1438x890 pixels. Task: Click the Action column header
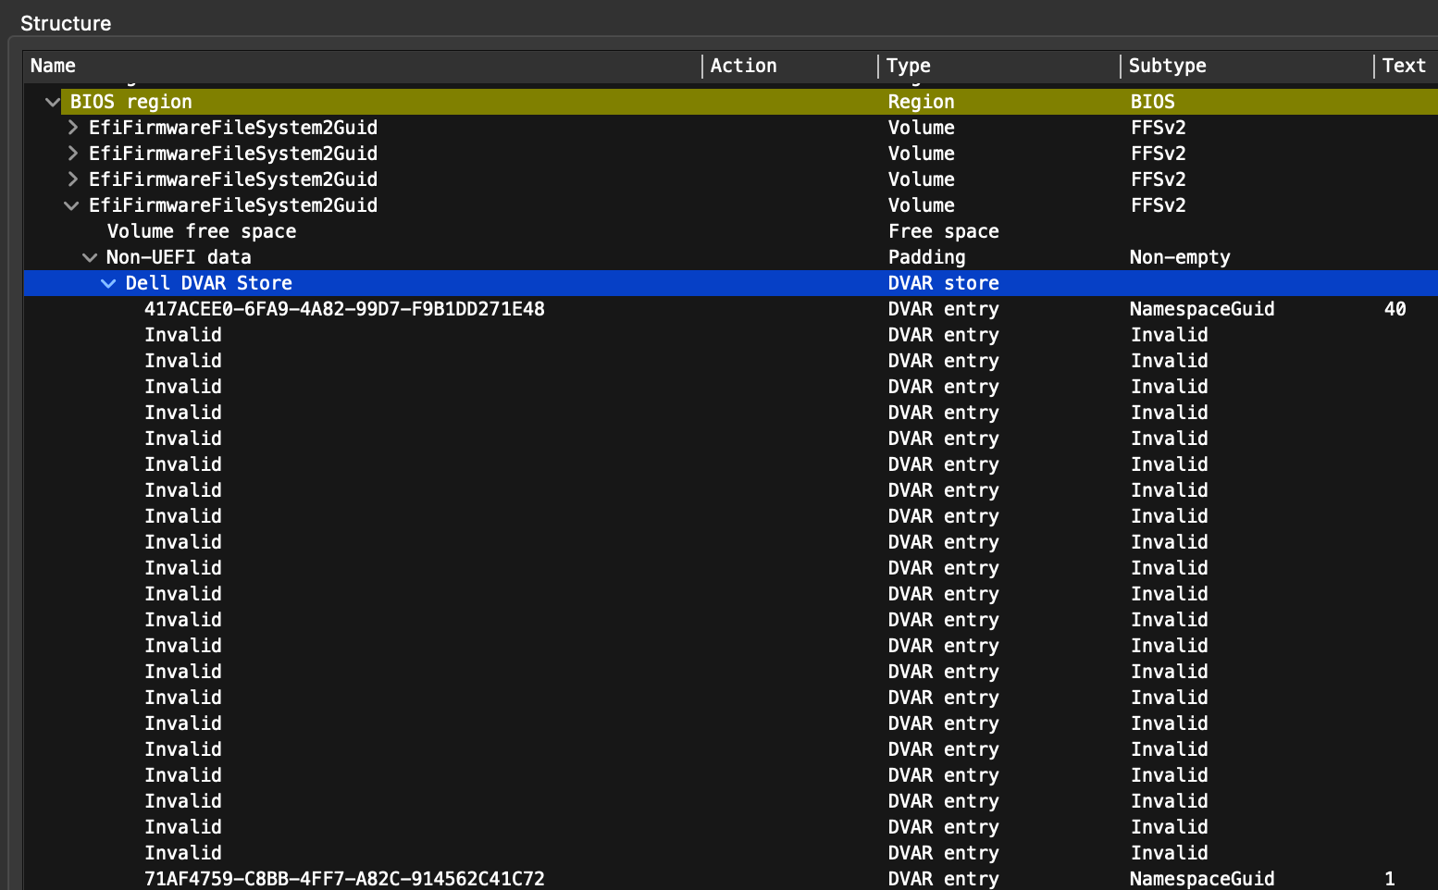coord(743,66)
